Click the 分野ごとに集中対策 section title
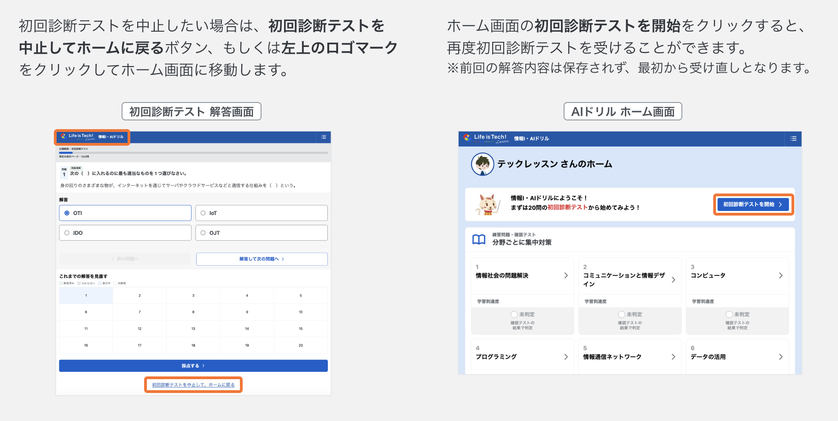 [522, 242]
